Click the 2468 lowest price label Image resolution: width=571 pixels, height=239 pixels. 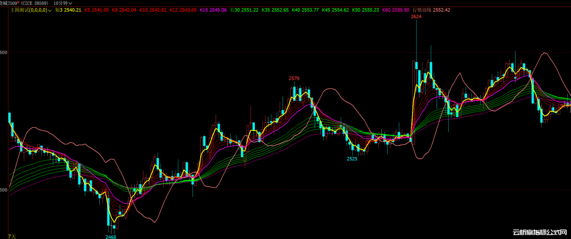pos(111,237)
